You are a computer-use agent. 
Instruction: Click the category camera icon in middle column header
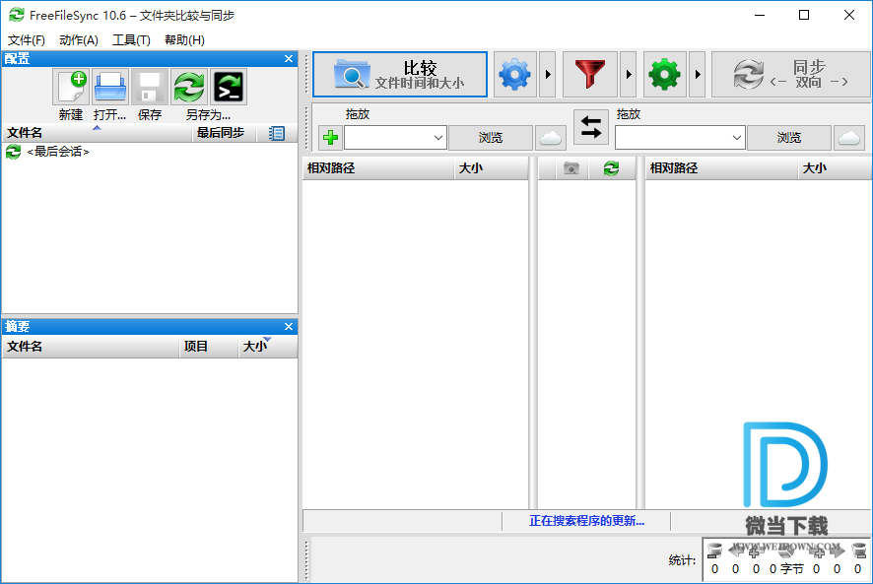tap(571, 168)
